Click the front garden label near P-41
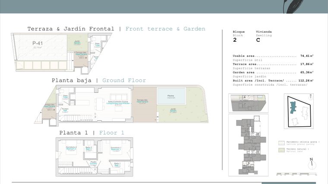Image resolution: width=328 pixels, height=184 pixels. click(x=77, y=43)
